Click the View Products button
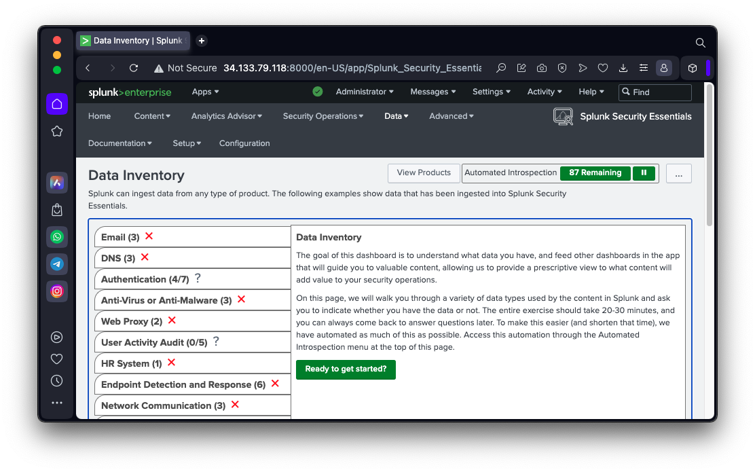This screenshot has width=755, height=472. pyautogui.click(x=424, y=173)
